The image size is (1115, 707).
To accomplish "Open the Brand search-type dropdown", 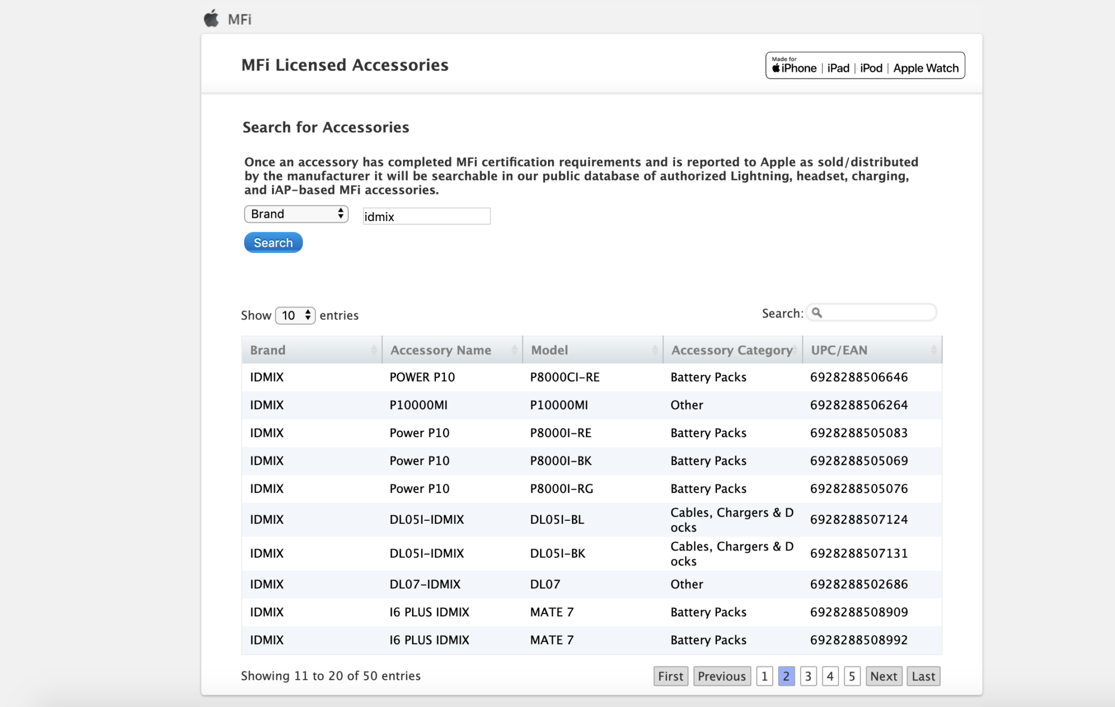I will [x=296, y=214].
